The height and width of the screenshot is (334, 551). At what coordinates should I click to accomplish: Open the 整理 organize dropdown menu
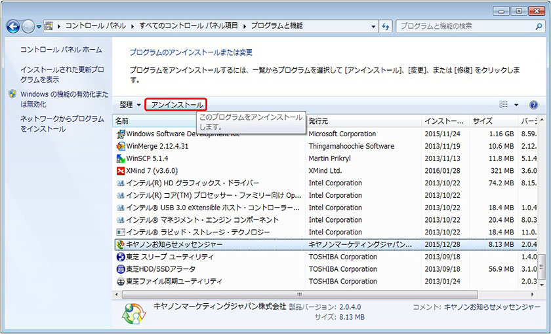[x=130, y=105]
